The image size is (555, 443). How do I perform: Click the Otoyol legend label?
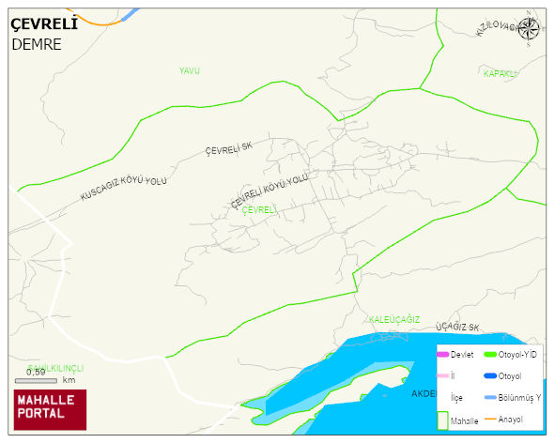tap(510, 376)
